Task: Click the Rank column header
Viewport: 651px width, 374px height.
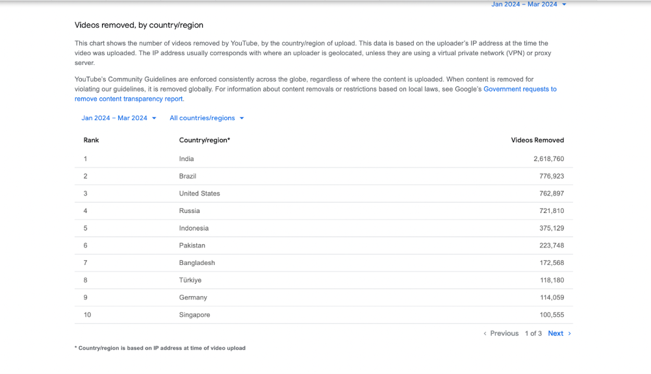Action: tap(92, 140)
